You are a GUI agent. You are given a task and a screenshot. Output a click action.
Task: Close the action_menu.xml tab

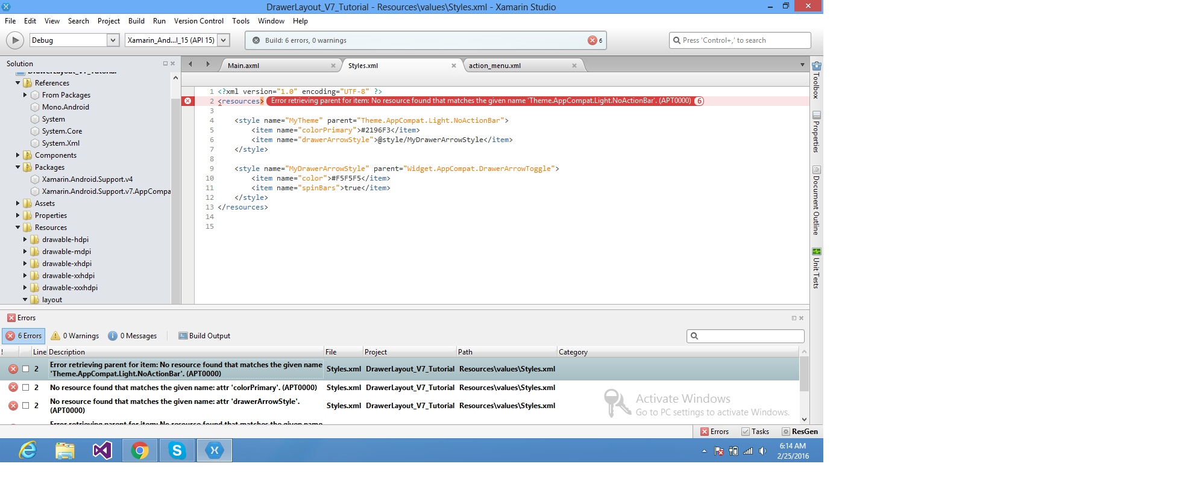(x=574, y=66)
